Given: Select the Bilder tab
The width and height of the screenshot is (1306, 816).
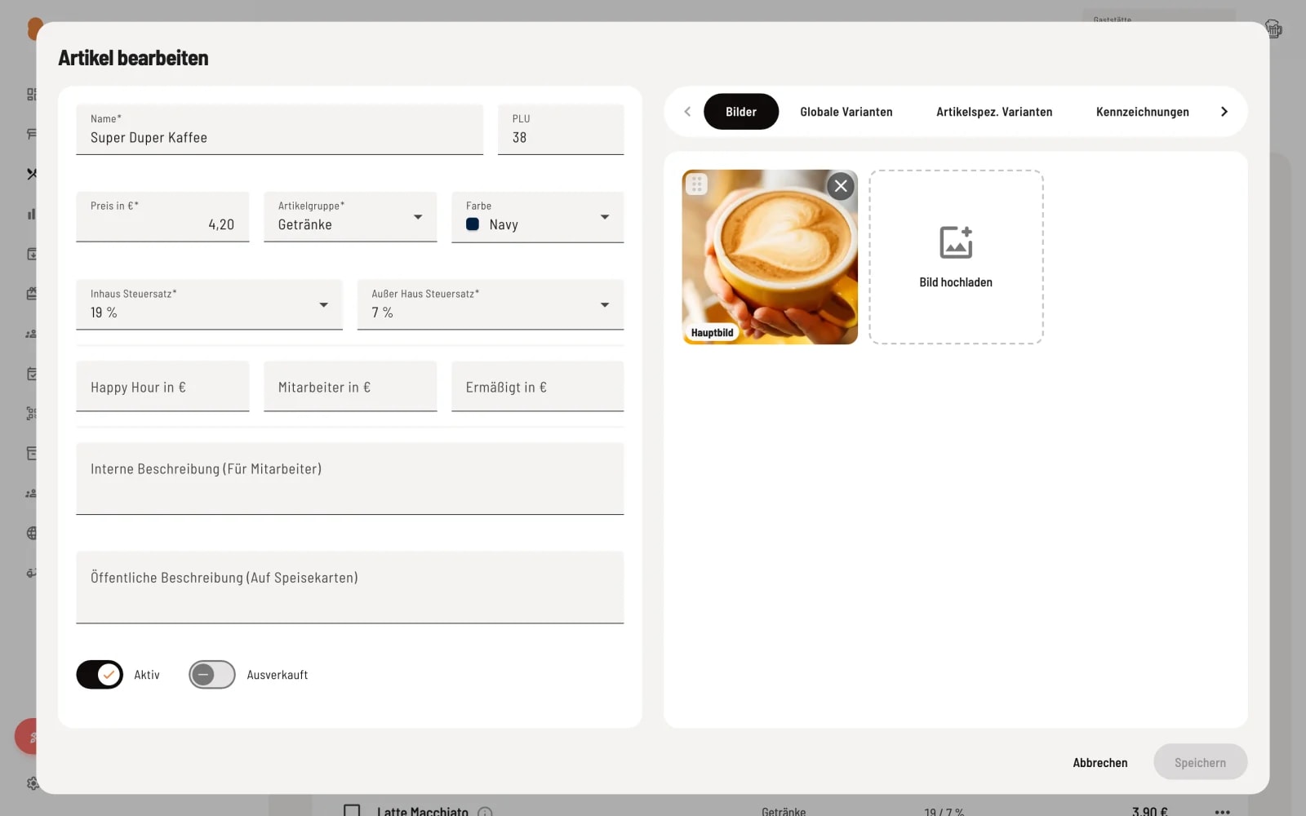Looking at the screenshot, I should 741,112.
